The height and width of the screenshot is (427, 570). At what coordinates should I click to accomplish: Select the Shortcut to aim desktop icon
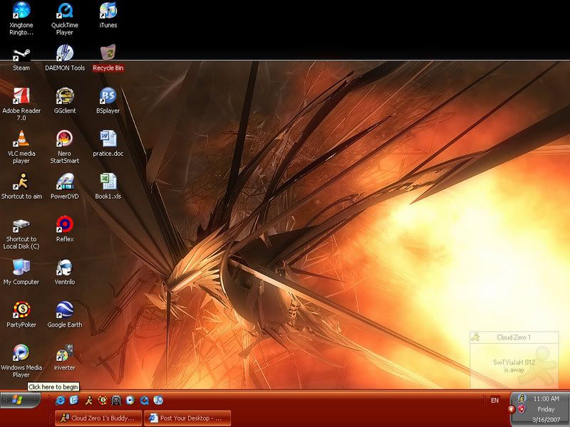[x=21, y=186]
